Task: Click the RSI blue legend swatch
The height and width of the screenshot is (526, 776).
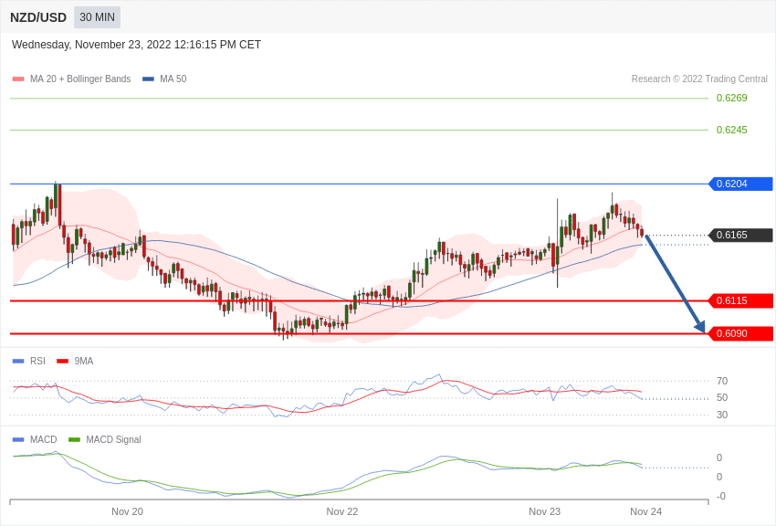Action: point(18,362)
